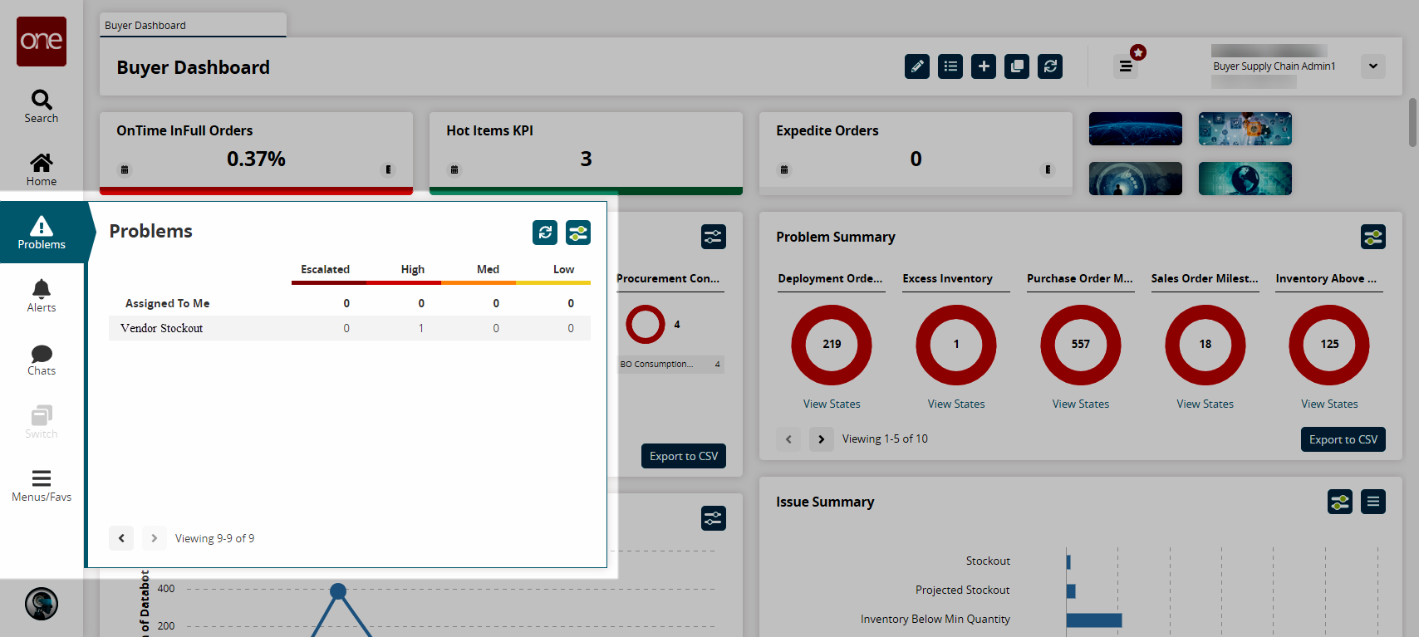The image size is (1419, 637).
Task: Go to previous page in Problem Summary
Action: (x=788, y=439)
